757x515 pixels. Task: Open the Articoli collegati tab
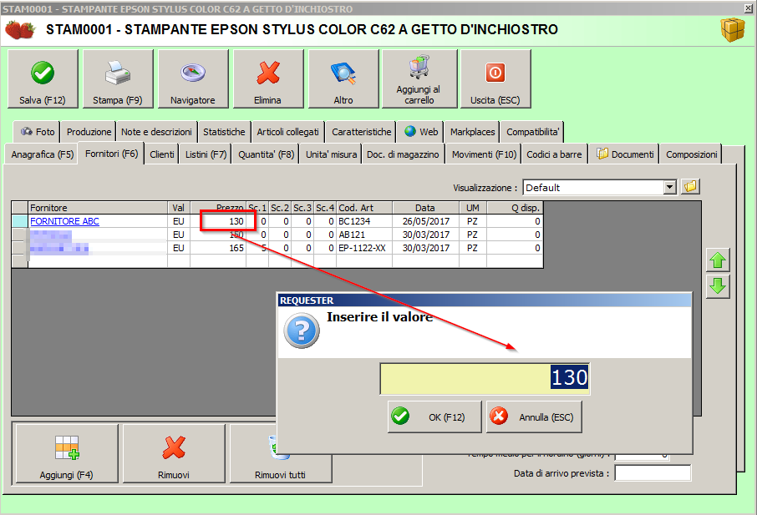287,132
